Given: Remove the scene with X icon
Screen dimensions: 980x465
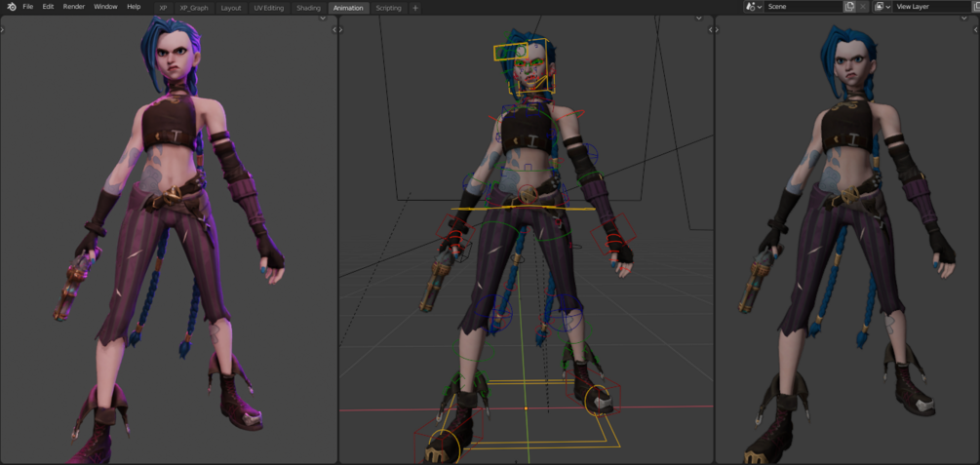Looking at the screenshot, I should [863, 6].
